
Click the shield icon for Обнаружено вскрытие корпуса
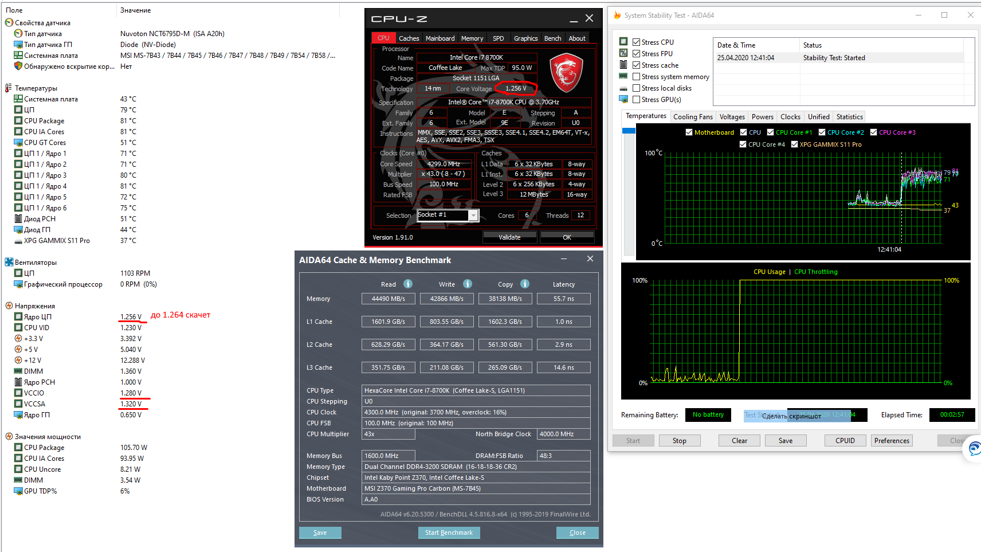coord(18,66)
